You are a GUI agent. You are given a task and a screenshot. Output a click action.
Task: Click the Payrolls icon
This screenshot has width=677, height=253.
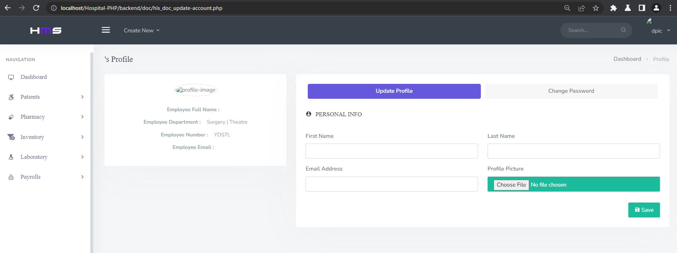click(x=11, y=177)
